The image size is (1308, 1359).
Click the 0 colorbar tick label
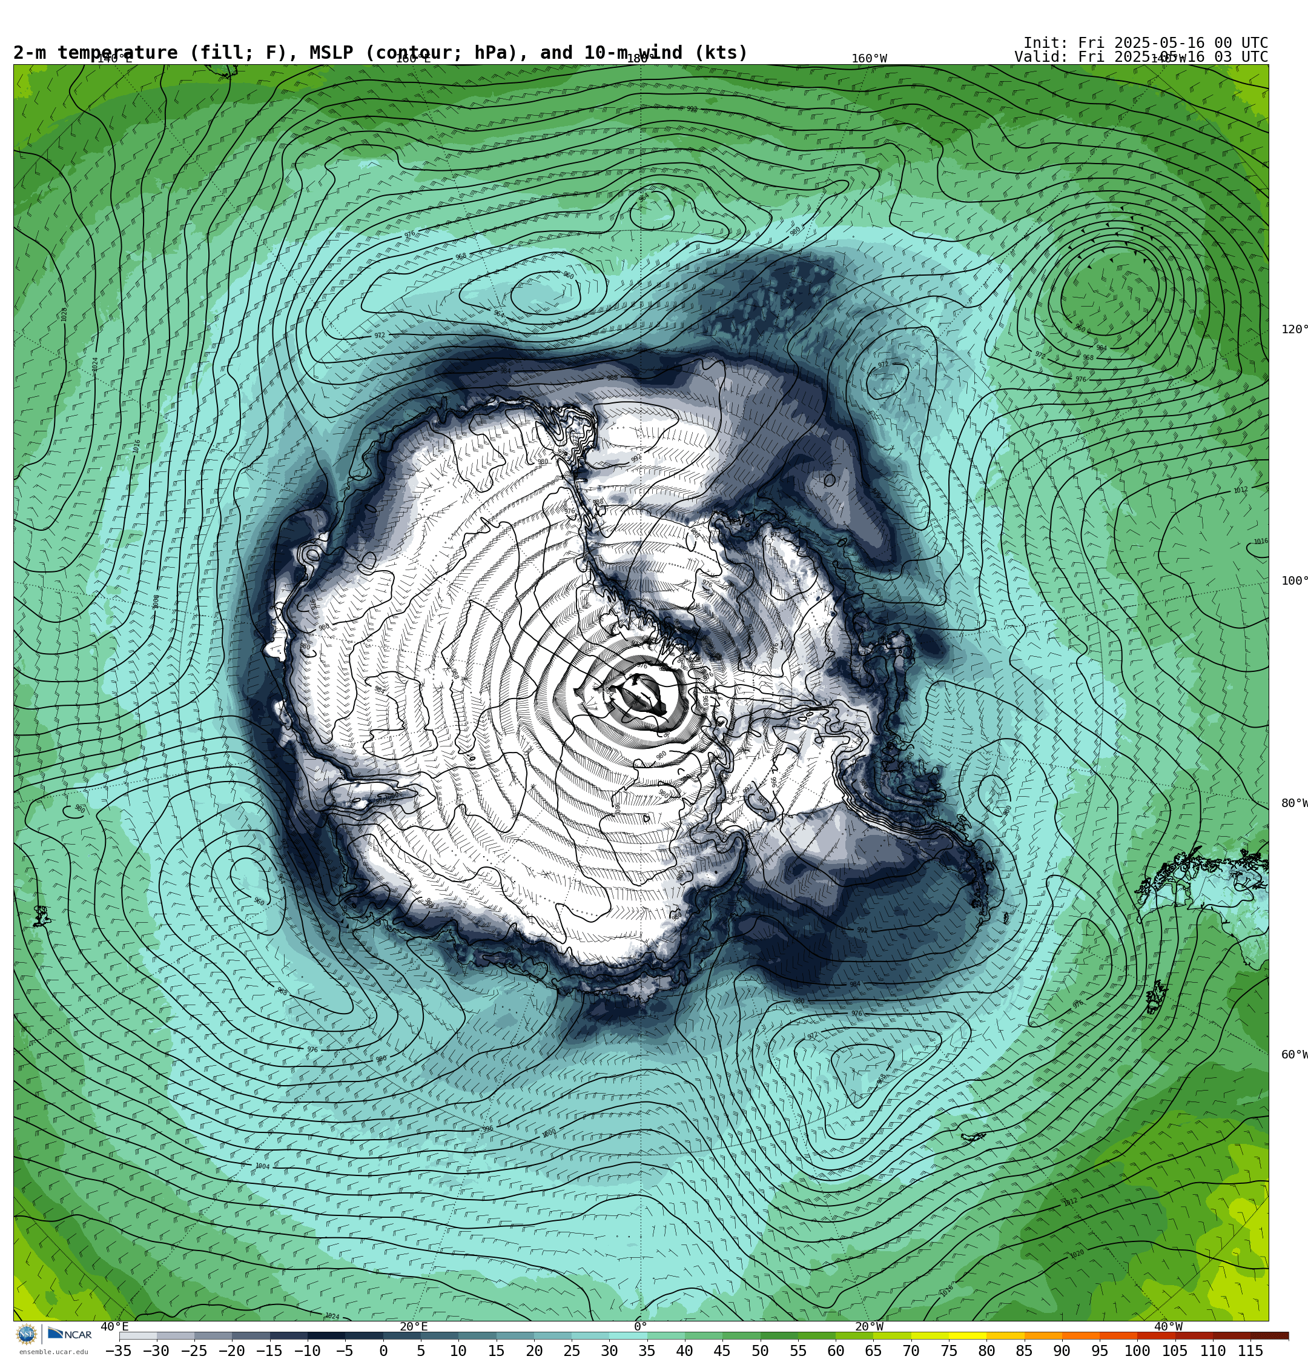[x=383, y=1351]
